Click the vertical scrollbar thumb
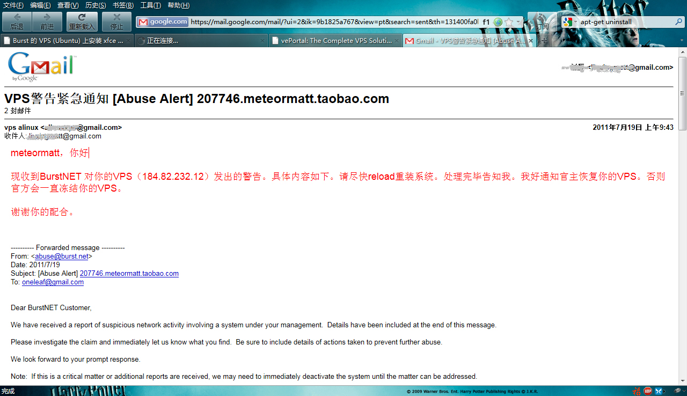Viewport: 687px width, 396px height. tap(683, 93)
